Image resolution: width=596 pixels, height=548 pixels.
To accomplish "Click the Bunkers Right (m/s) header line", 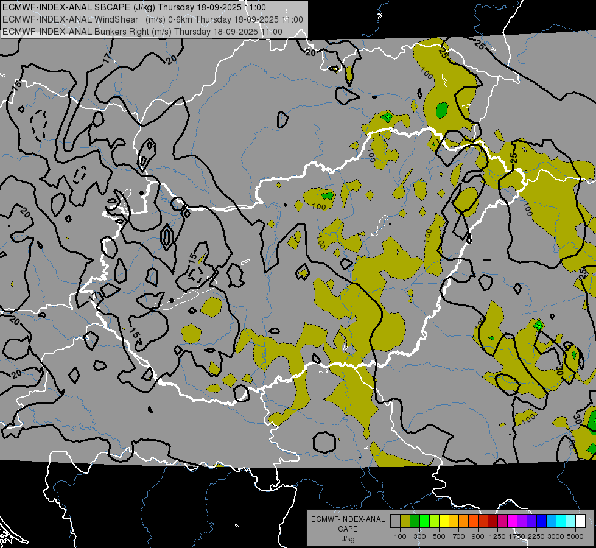I will point(142,32).
